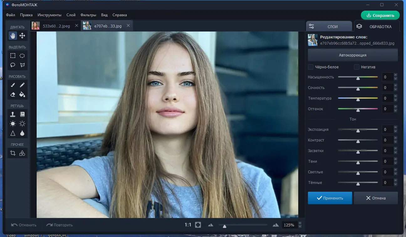Apply changes with Применить

pyautogui.click(x=330, y=198)
